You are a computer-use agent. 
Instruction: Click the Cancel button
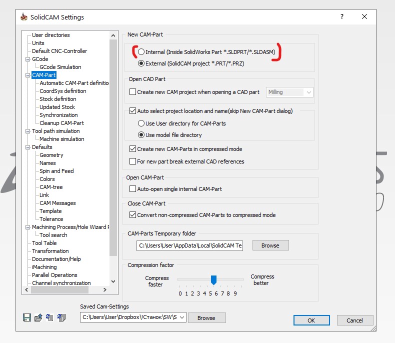354,320
